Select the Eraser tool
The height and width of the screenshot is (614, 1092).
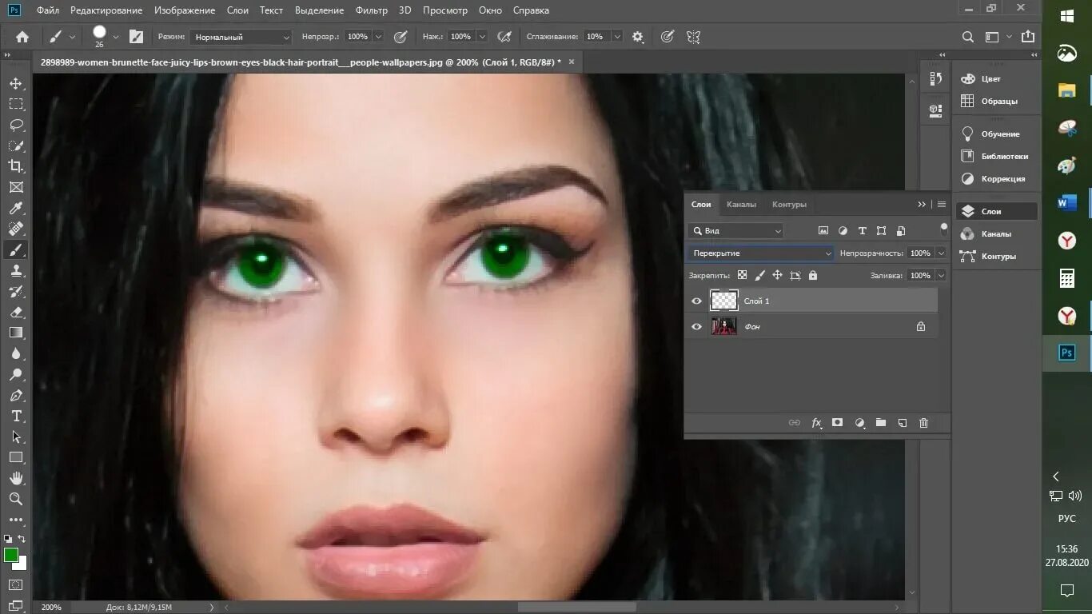16,312
